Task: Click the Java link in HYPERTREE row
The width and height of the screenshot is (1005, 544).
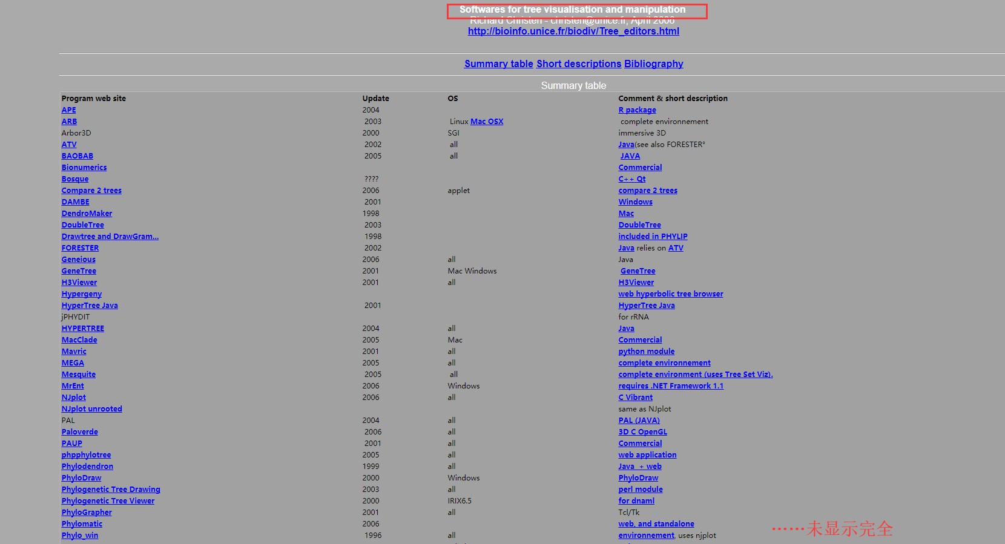Action: click(627, 329)
